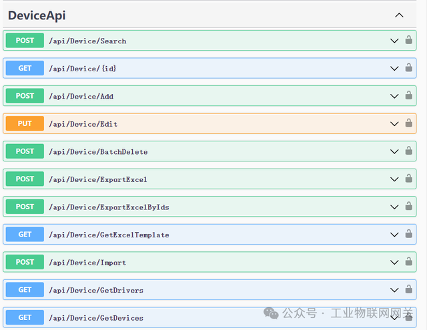Open the /api/Device/BatchDelete path
The height and width of the screenshot is (330, 427).
[x=98, y=152]
